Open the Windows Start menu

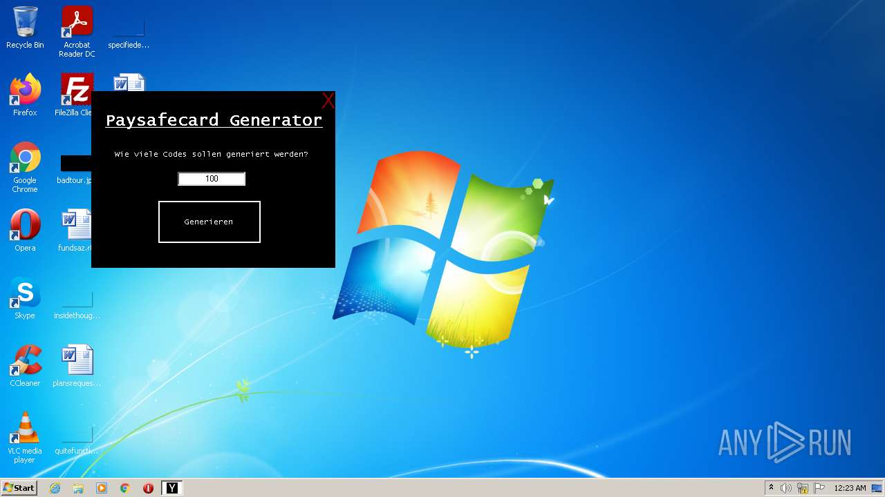coord(19,488)
